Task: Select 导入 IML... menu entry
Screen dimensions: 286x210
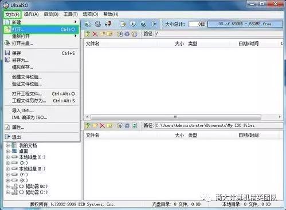Action: click(x=41, y=110)
